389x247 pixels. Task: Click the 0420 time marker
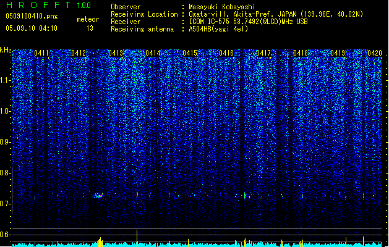tap(375, 53)
